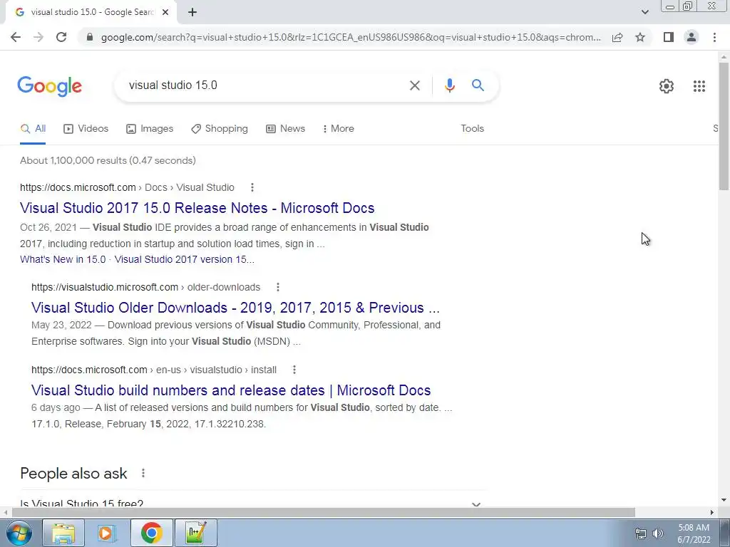Start a search by voice
Image resolution: width=730 pixels, height=547 pixels.
449,85
